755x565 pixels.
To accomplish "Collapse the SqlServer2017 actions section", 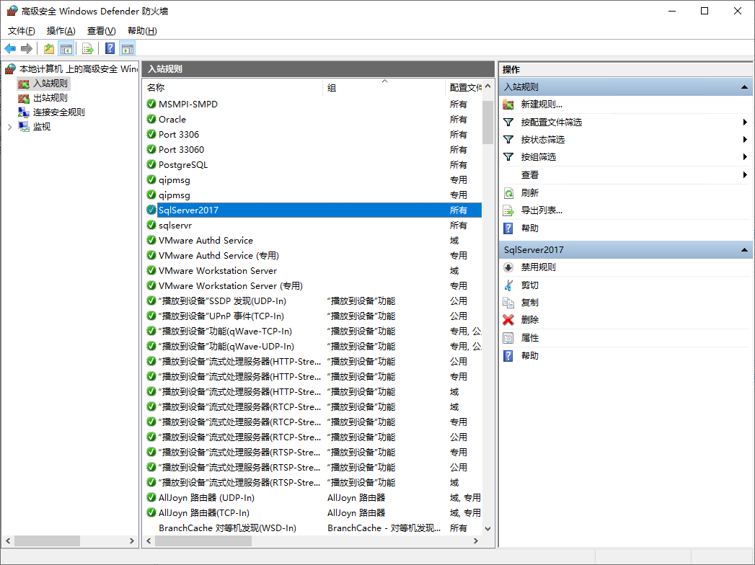I will pyautogui.click(x=744, y=250).
